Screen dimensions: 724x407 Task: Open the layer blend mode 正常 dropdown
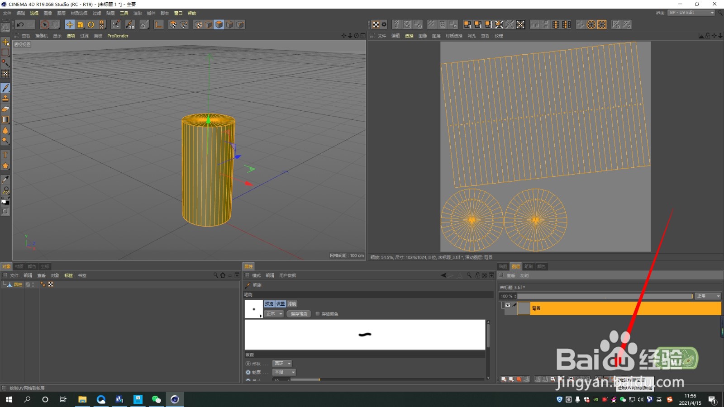(x=708, y=296)
